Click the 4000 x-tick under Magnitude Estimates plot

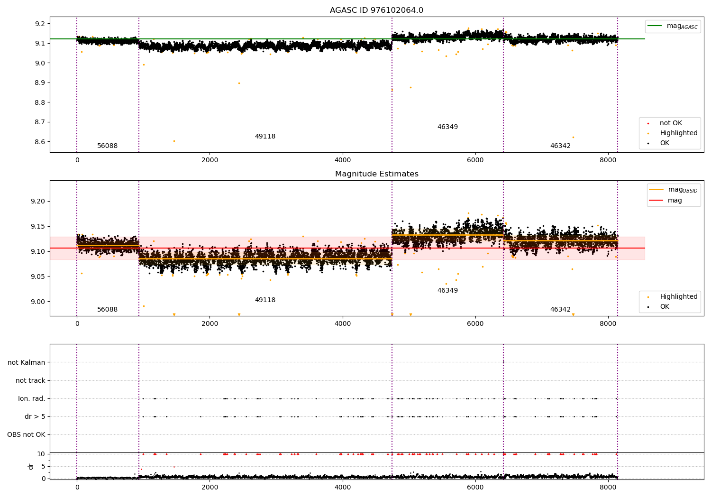342,324
